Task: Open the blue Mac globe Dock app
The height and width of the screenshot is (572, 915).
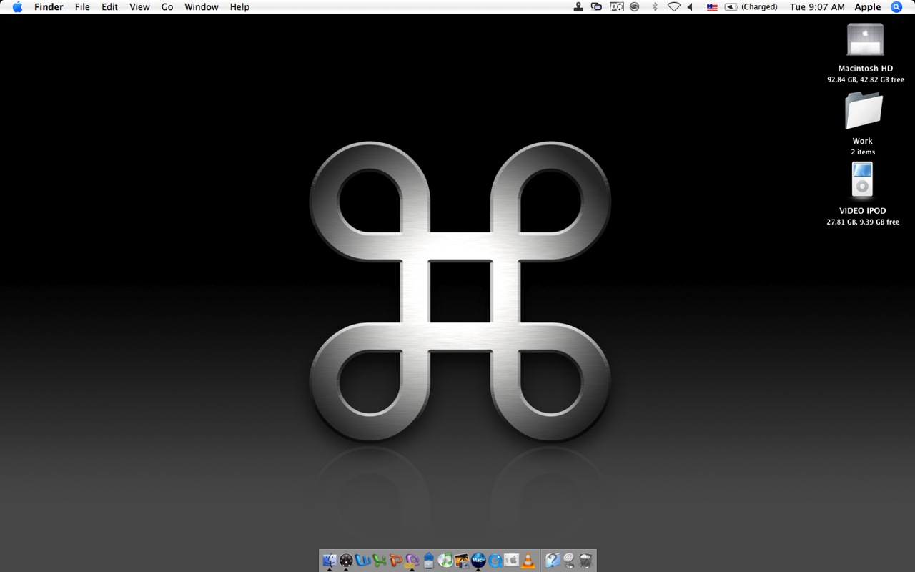Action: (x=478, y=561)
